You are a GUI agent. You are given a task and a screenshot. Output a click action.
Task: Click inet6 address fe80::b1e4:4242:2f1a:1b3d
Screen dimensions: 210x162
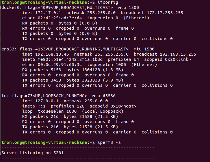(70, 59)
